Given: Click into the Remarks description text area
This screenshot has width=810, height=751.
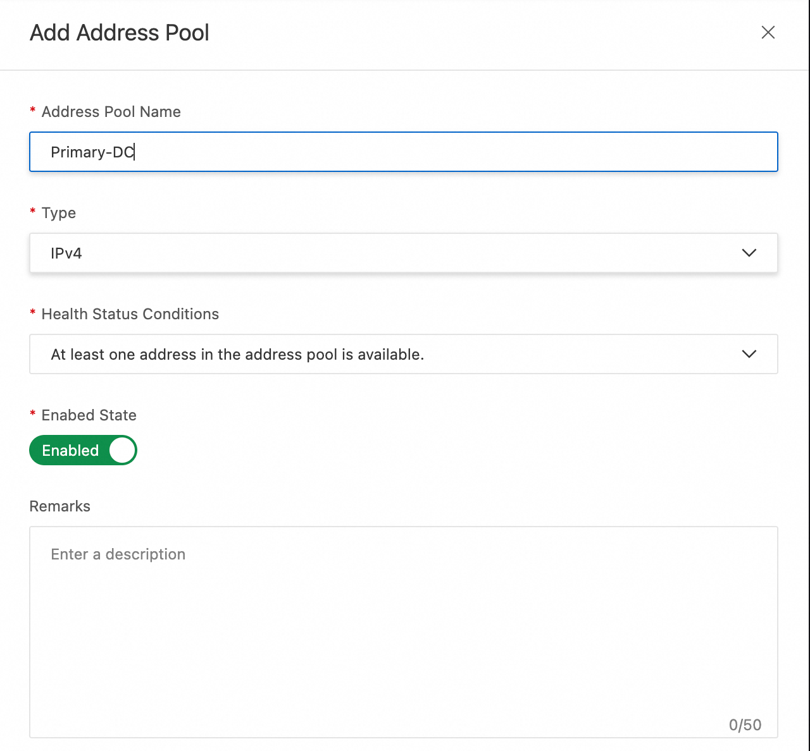Looking at the screenshot, I should 403,632.
